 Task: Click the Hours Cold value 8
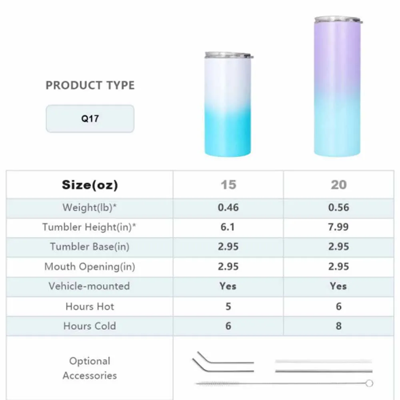[338, 326]
